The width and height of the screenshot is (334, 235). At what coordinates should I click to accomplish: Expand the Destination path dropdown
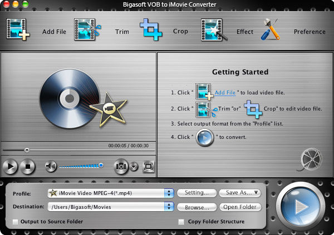coord(169,207)
